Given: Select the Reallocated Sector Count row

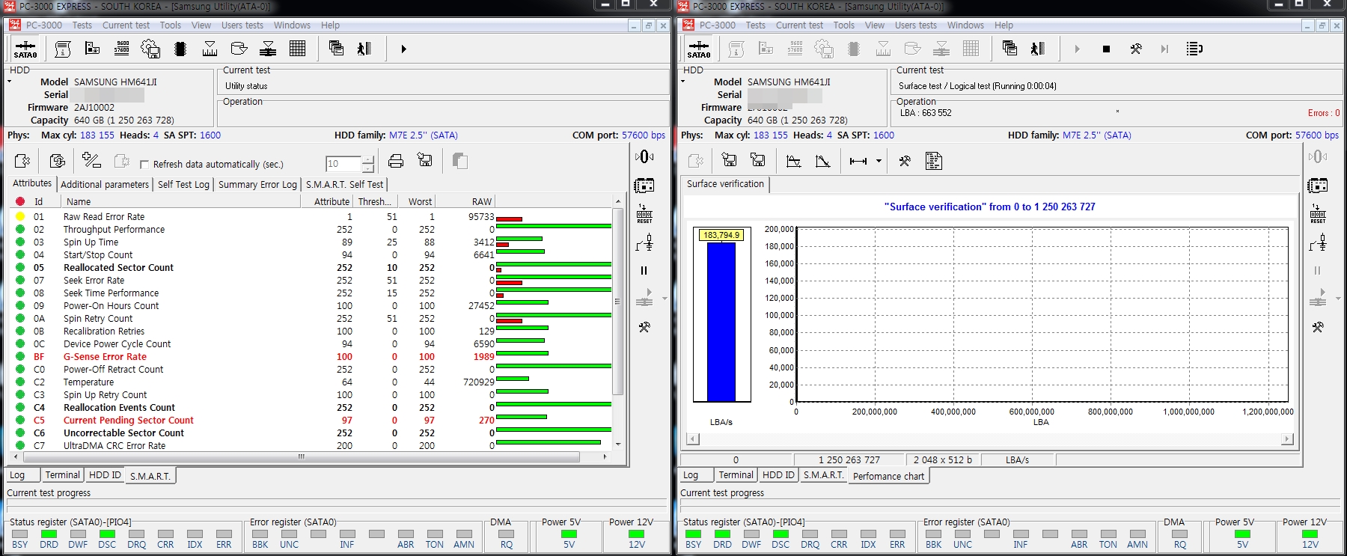Looking at the screenshot, I should point(311,267).
